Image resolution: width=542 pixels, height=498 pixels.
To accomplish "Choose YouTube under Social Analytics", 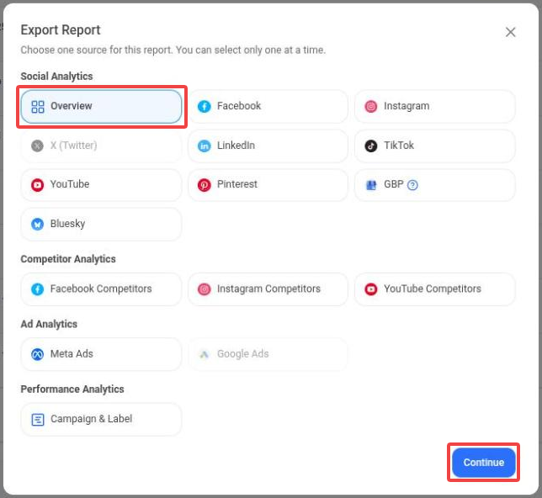I will 101,185.
